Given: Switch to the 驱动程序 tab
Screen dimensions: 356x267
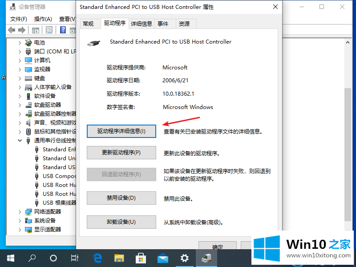Looking at the screenshot, I should click(115, 23).
